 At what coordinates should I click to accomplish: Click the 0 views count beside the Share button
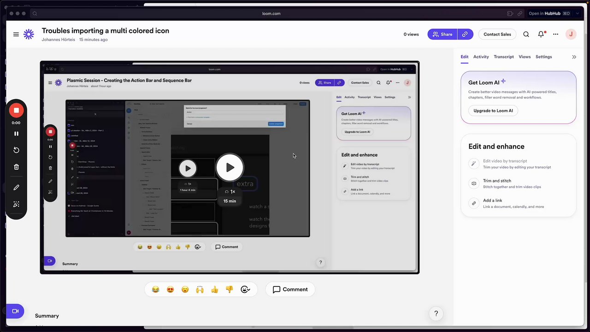[x=411, y=34]
